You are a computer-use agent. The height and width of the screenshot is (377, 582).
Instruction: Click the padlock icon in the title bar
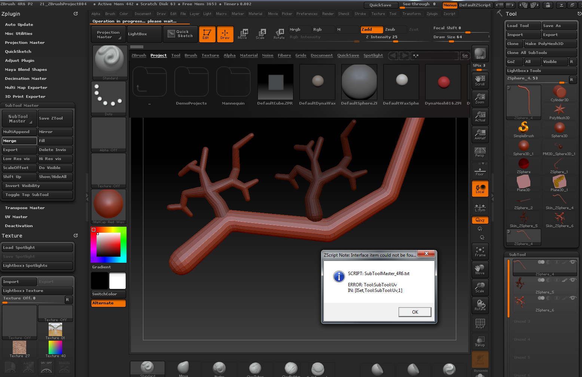(x=548, y=5)
